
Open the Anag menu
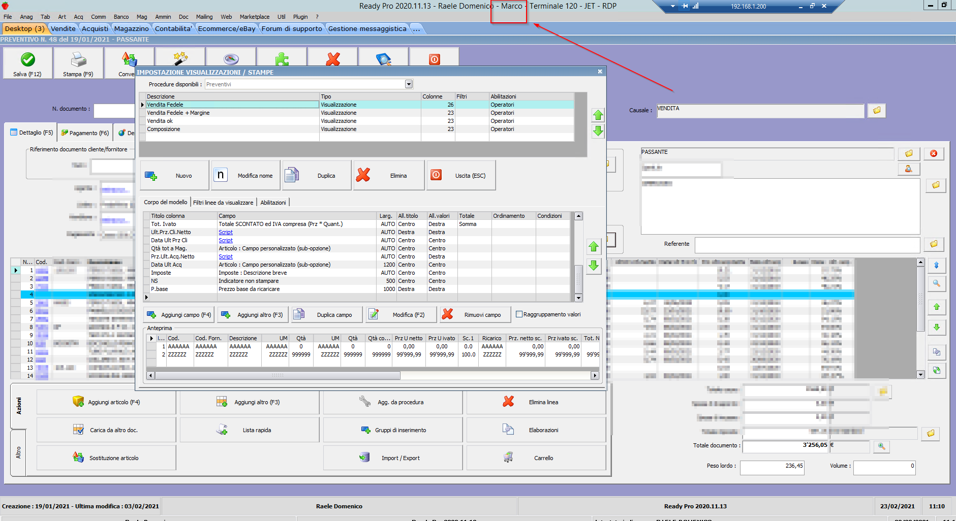pyautogui.click(x=26, y=17)
